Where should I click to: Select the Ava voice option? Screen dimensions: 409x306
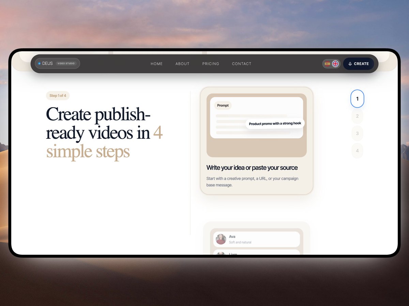[x=257, y=239]
